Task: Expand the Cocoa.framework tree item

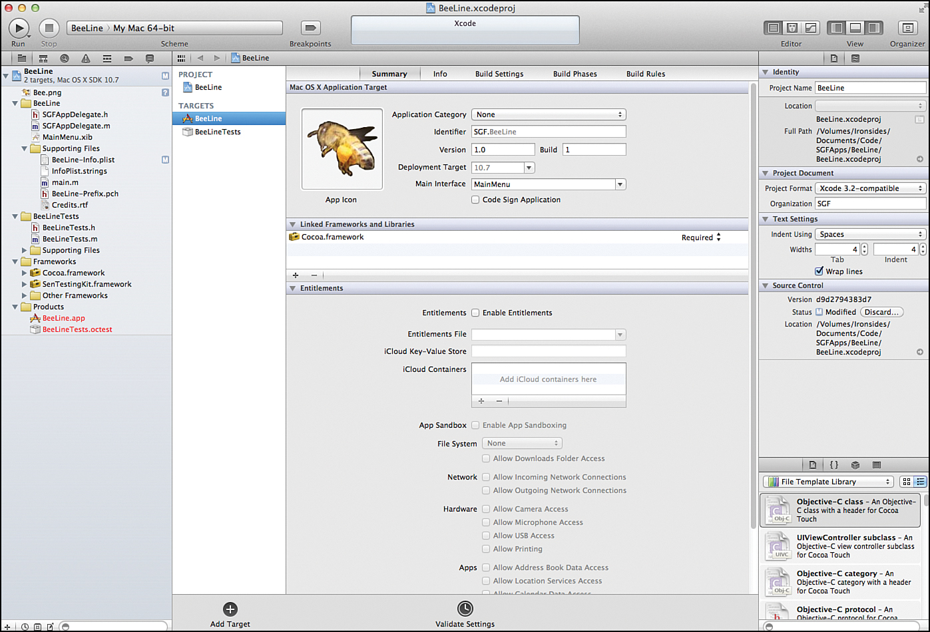Action: pos(25,273)
